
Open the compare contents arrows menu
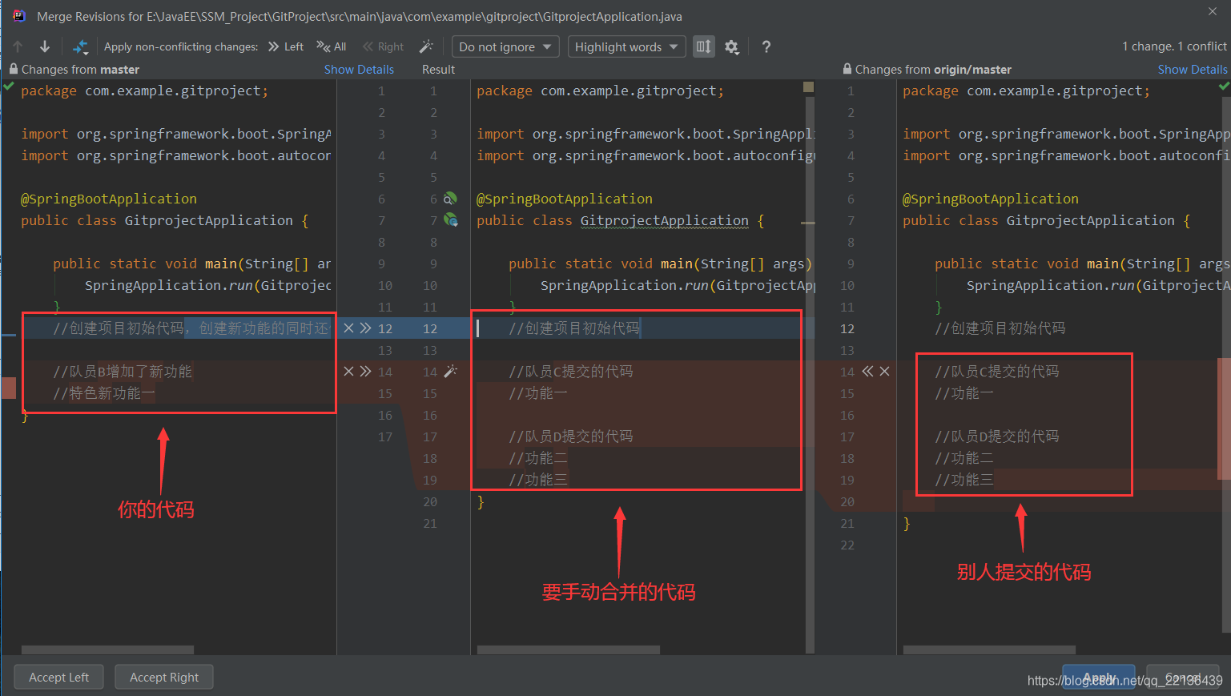coord(80,46)
